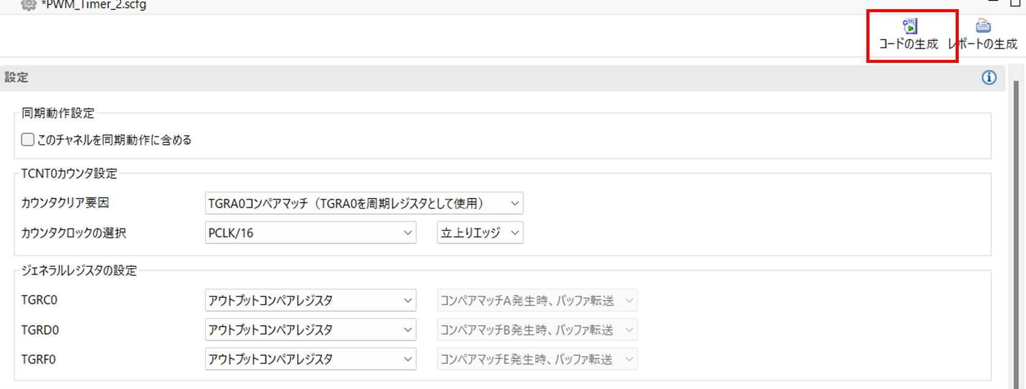This screenshot has height=389, width=1026.
Task: Open the TGRC0 アウトプットコンペアレジスタ dropdown
Action: point(311,300)
